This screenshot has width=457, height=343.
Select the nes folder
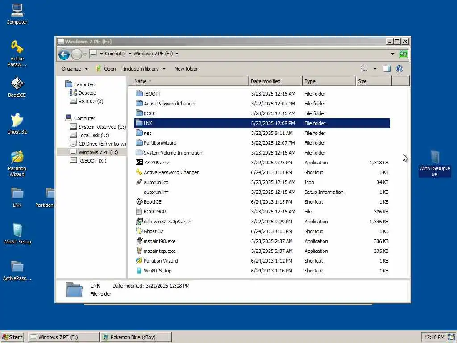coord(144,133)
